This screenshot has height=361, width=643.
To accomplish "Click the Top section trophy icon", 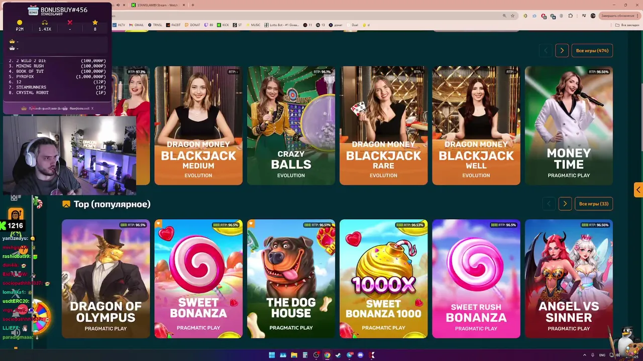I will 66,204.
